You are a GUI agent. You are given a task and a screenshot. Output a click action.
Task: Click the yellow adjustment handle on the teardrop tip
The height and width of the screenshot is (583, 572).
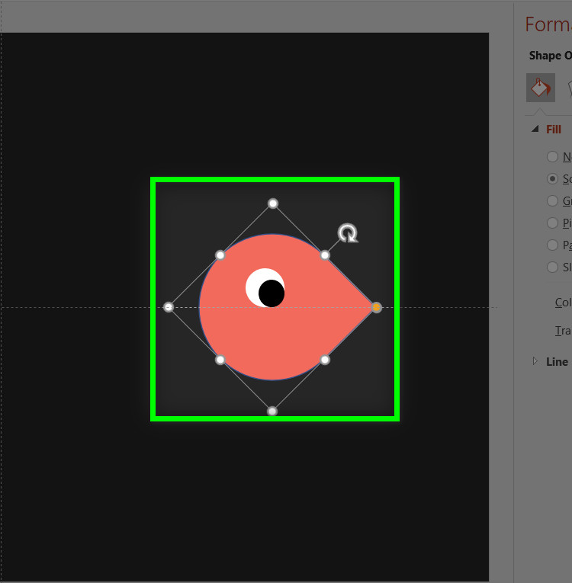pos(376,307)
